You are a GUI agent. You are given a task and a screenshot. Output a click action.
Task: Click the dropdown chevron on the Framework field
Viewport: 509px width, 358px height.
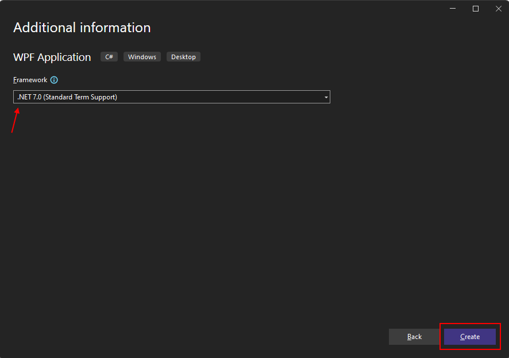point(326,97)
